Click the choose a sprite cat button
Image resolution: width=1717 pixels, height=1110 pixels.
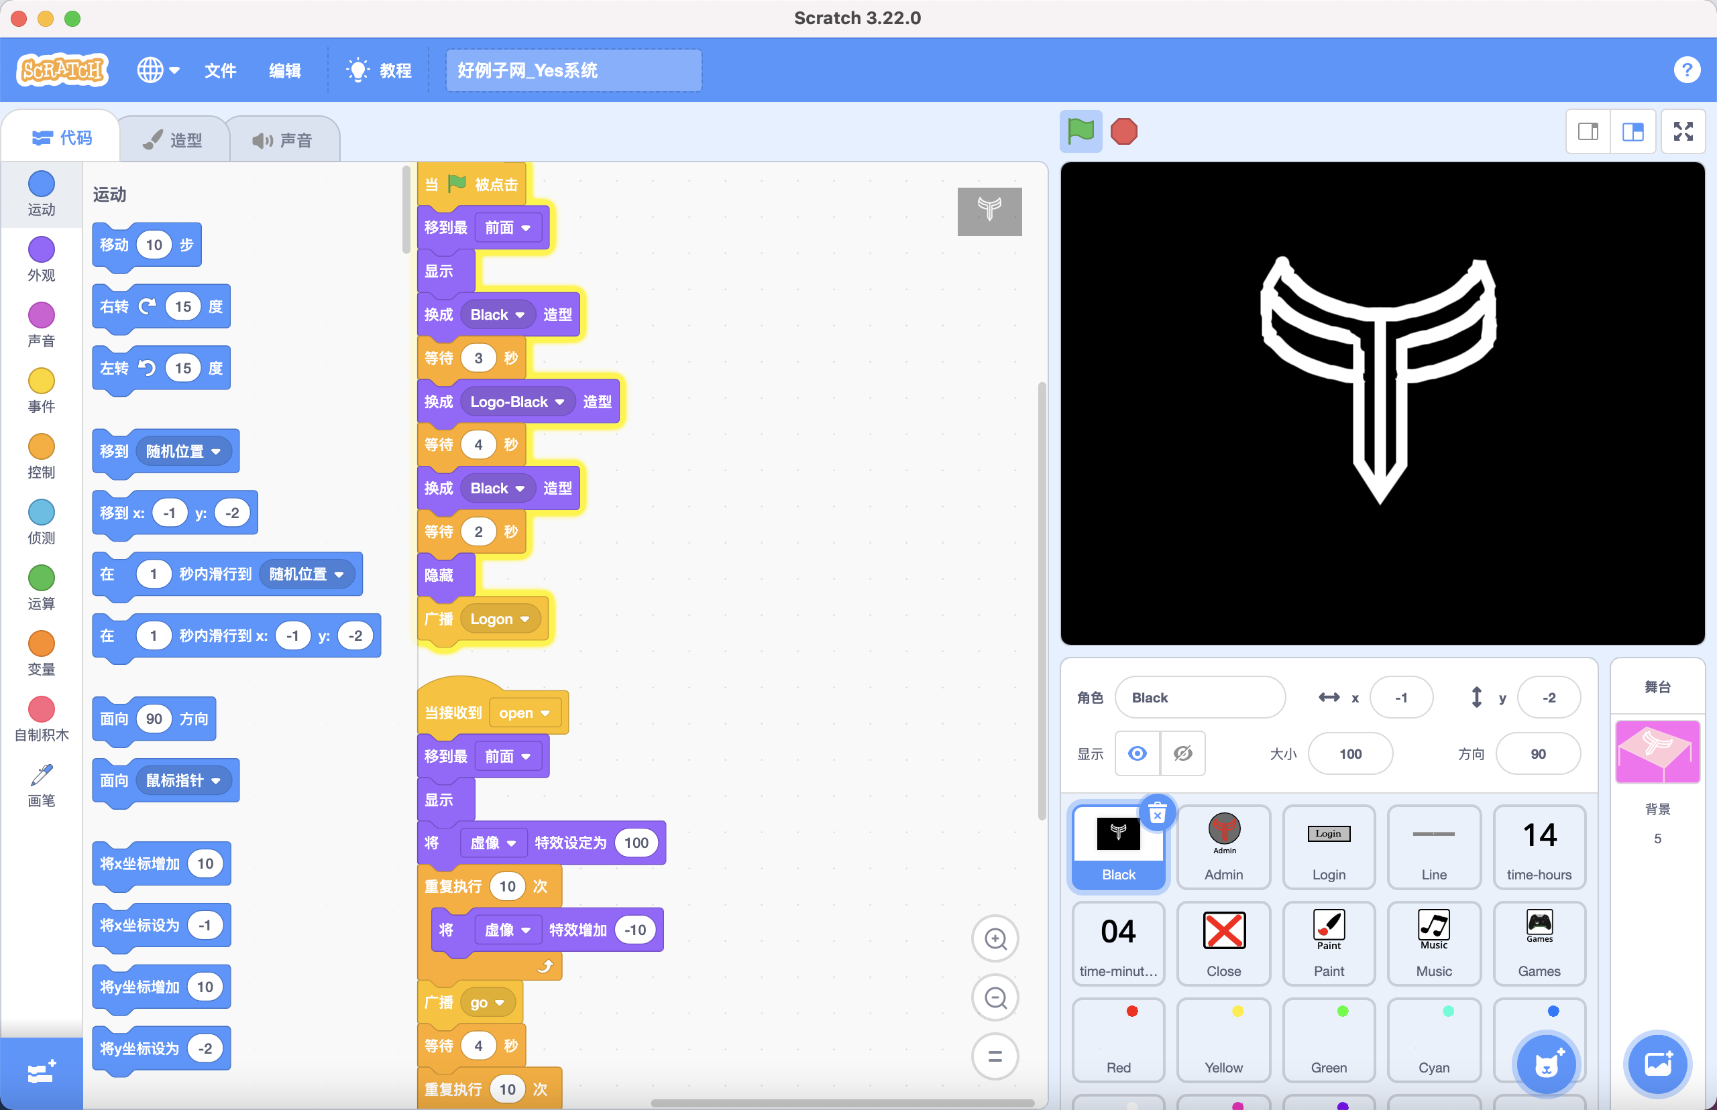[x=1546, y=1064]
